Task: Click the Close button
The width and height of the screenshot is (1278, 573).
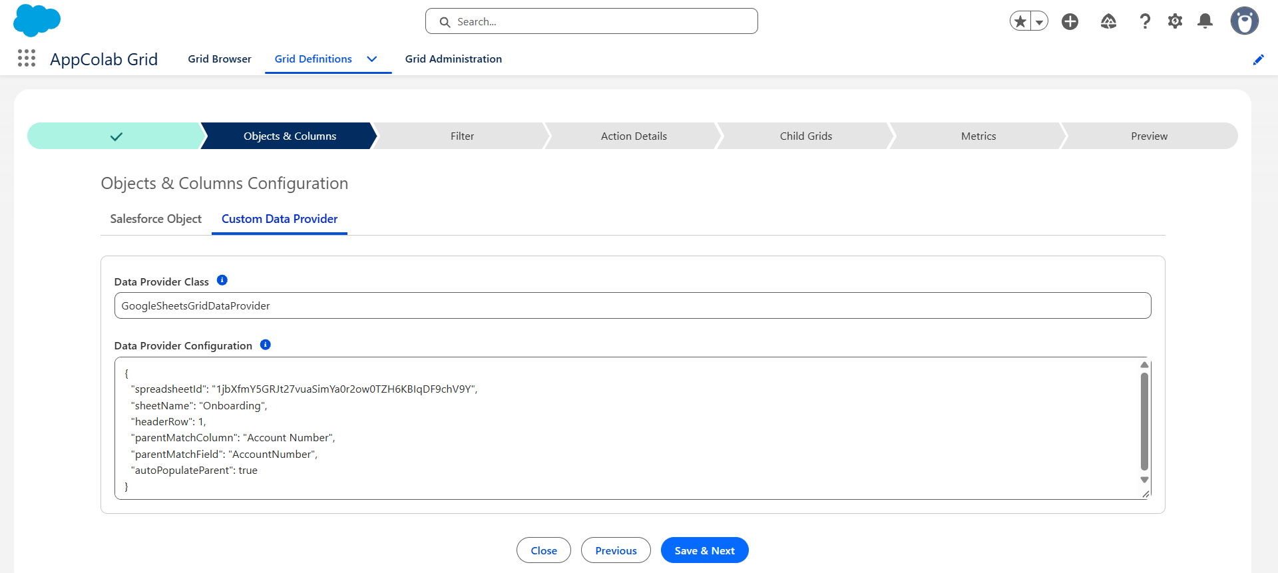Action: (x=544, y=550)
